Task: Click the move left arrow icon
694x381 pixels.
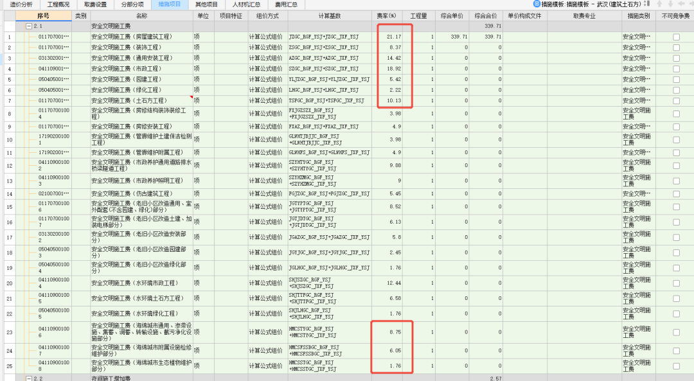Action: (682, 4)
